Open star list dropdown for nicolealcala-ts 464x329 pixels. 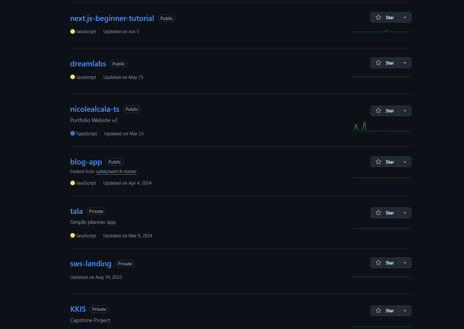(x=405, y=111)
